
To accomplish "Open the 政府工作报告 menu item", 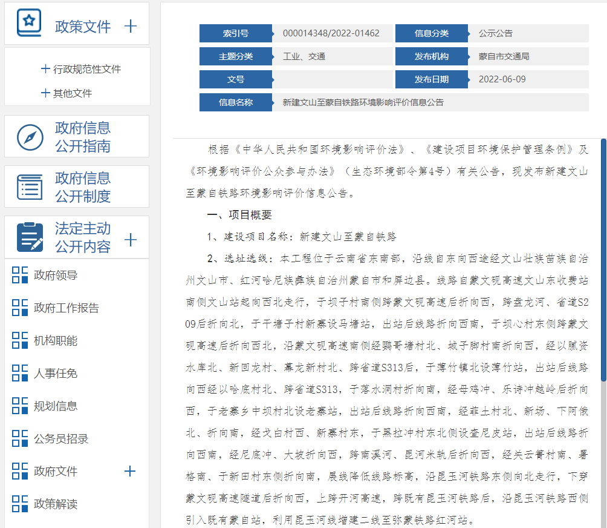I will tap(66, 308).
